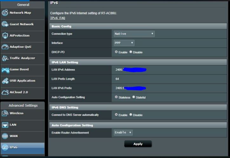The image size is (230, 158).
Task: Click the Network Map globe icon
Action: [5, 13]
